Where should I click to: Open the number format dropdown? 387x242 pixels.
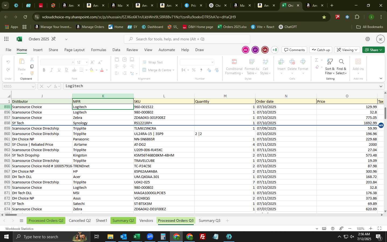click(212, 62)
